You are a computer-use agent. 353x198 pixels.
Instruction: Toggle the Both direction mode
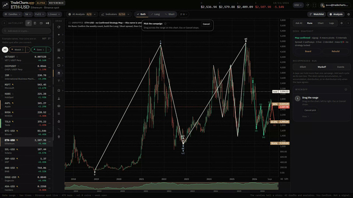[141, 14]
